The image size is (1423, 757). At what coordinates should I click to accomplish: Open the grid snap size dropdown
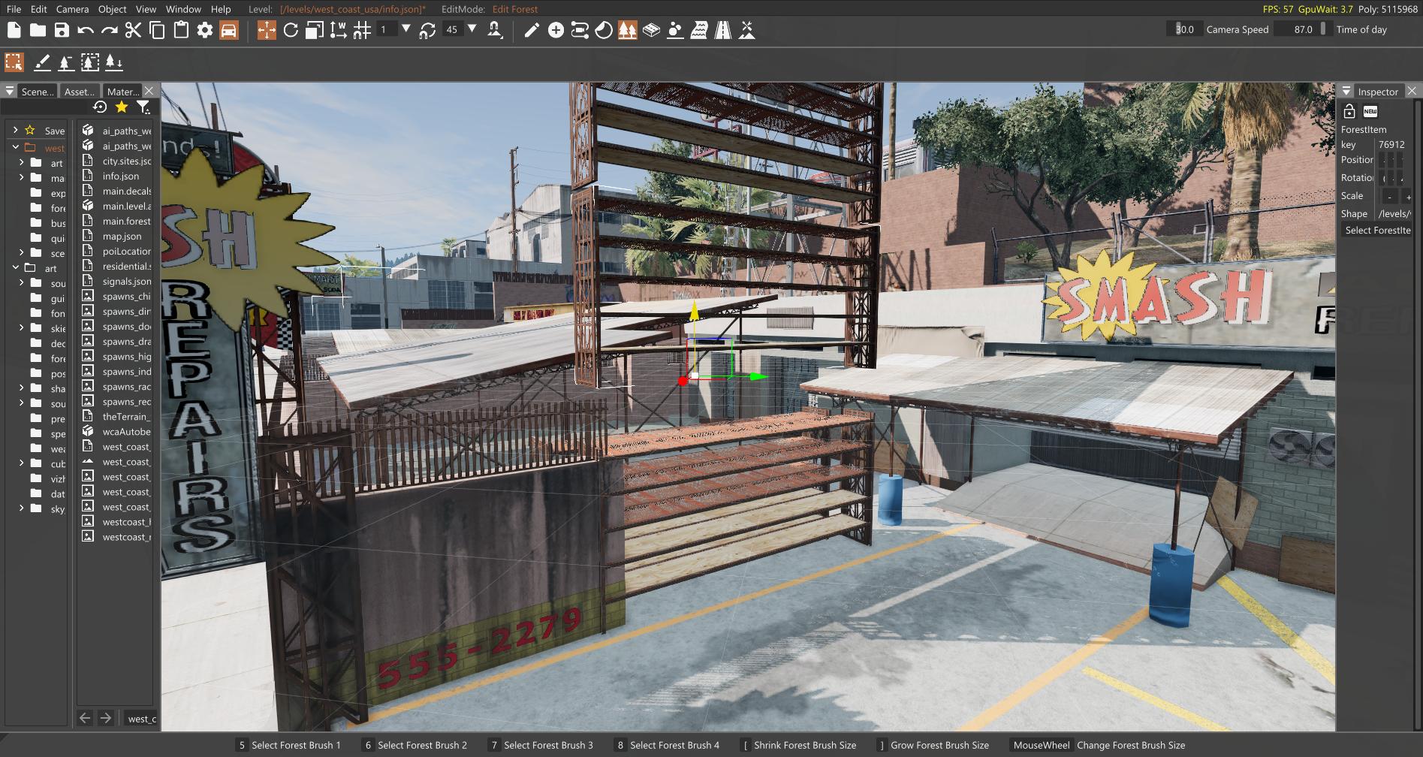(406, 29)
